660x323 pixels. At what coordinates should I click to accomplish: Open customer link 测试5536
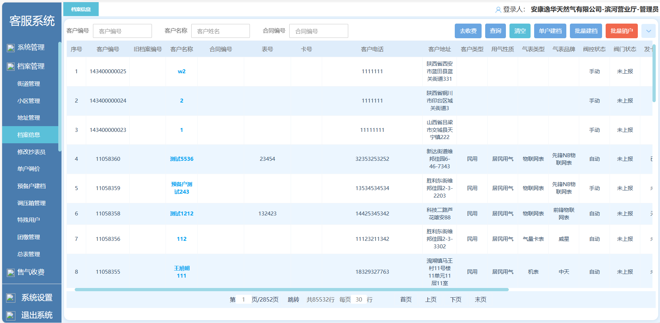[x=182, y=159]
